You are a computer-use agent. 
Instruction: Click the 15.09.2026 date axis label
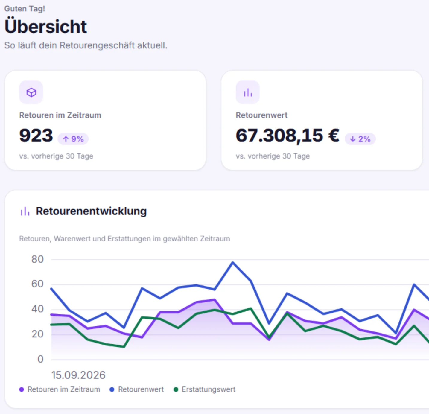[78, 375]
